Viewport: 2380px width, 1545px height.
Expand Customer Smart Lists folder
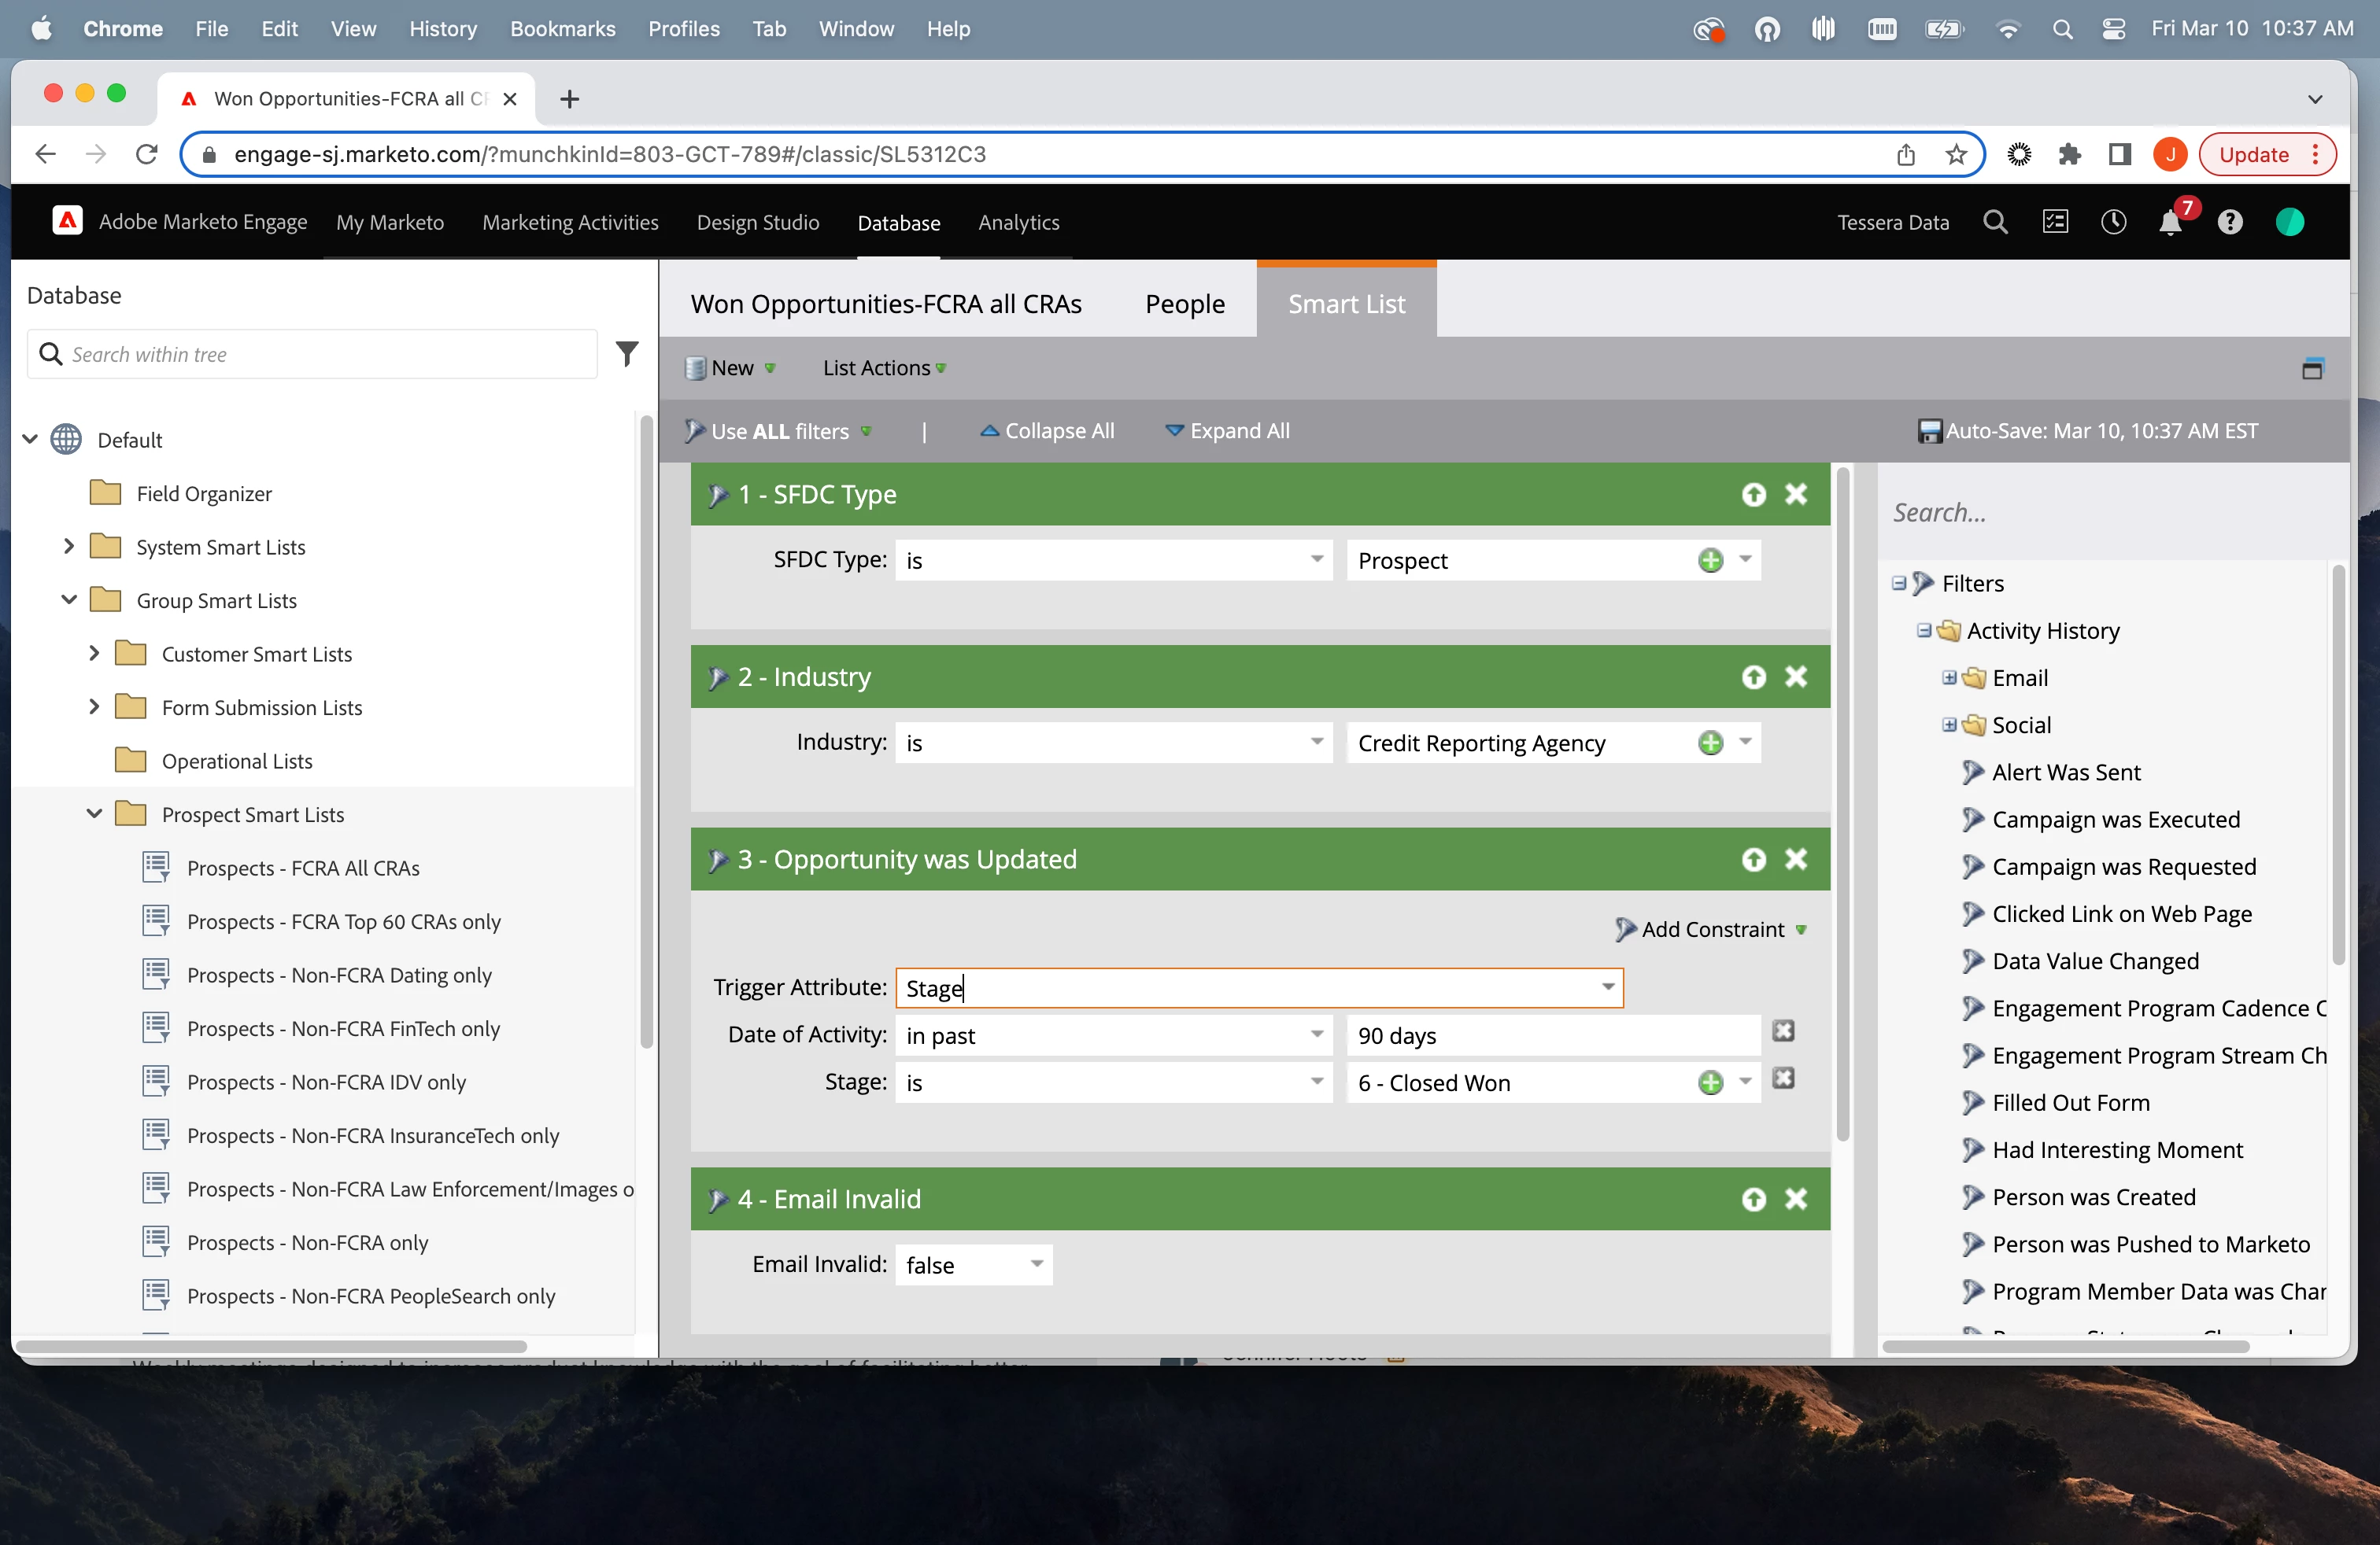[x=94, y=654]
